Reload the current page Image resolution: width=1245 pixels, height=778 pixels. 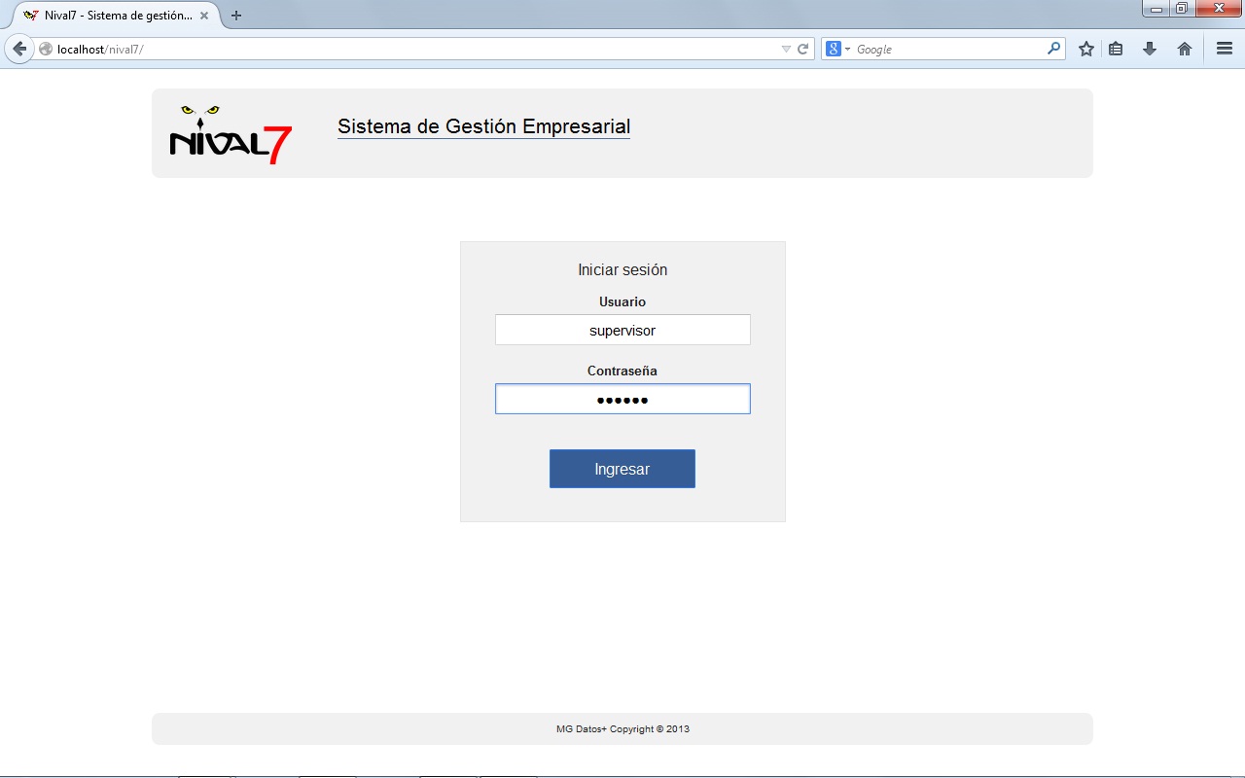(x=803, y=49)
